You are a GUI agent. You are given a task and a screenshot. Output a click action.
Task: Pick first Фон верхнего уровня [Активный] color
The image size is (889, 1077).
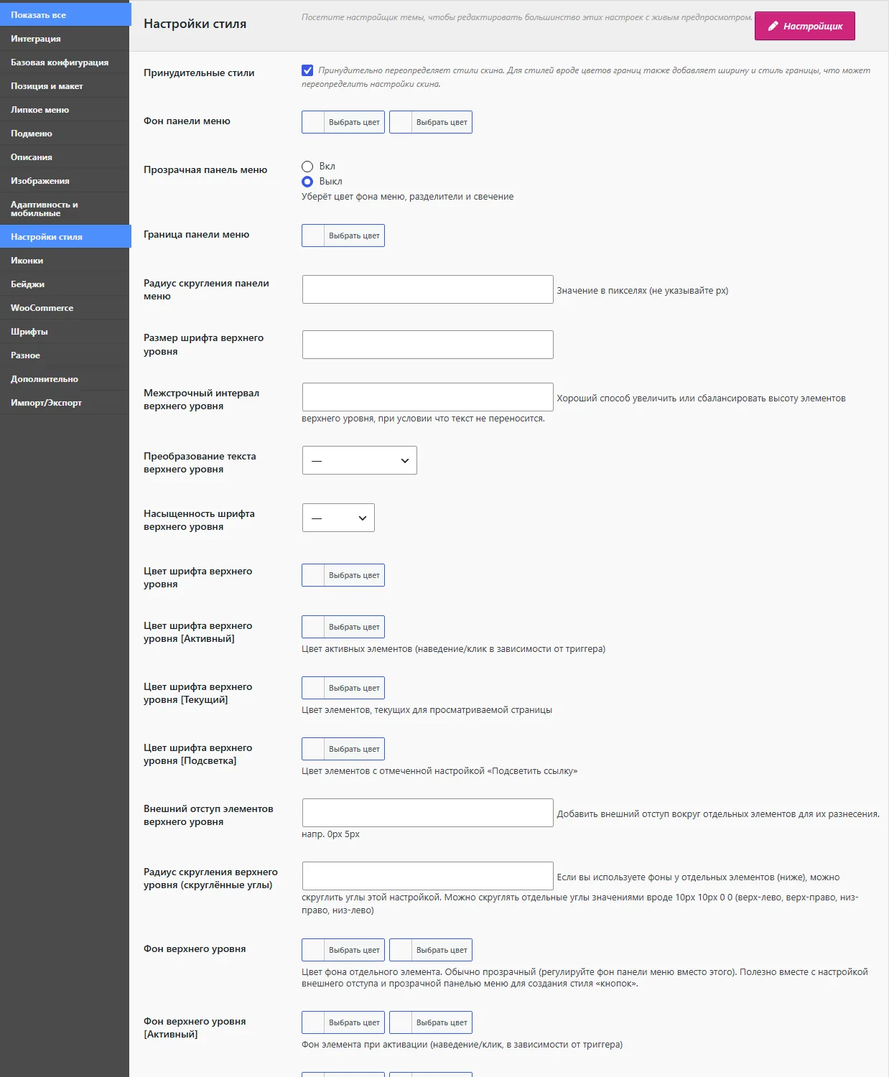pyautogui.click(x=343, y=1022)
